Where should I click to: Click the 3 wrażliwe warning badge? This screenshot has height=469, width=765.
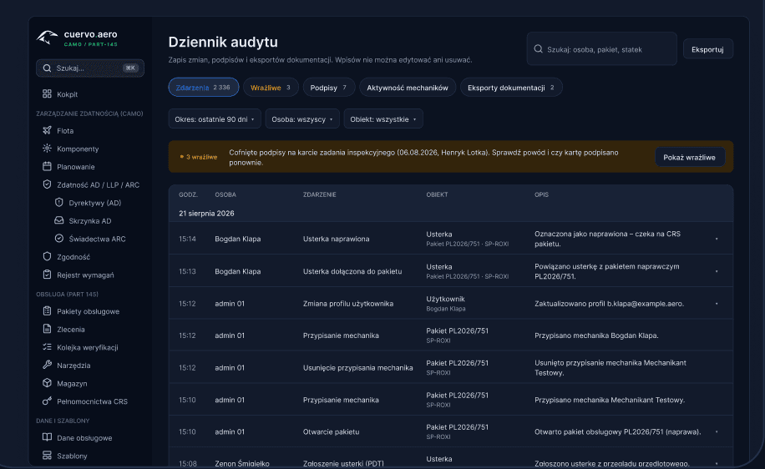tap(199, 157)
